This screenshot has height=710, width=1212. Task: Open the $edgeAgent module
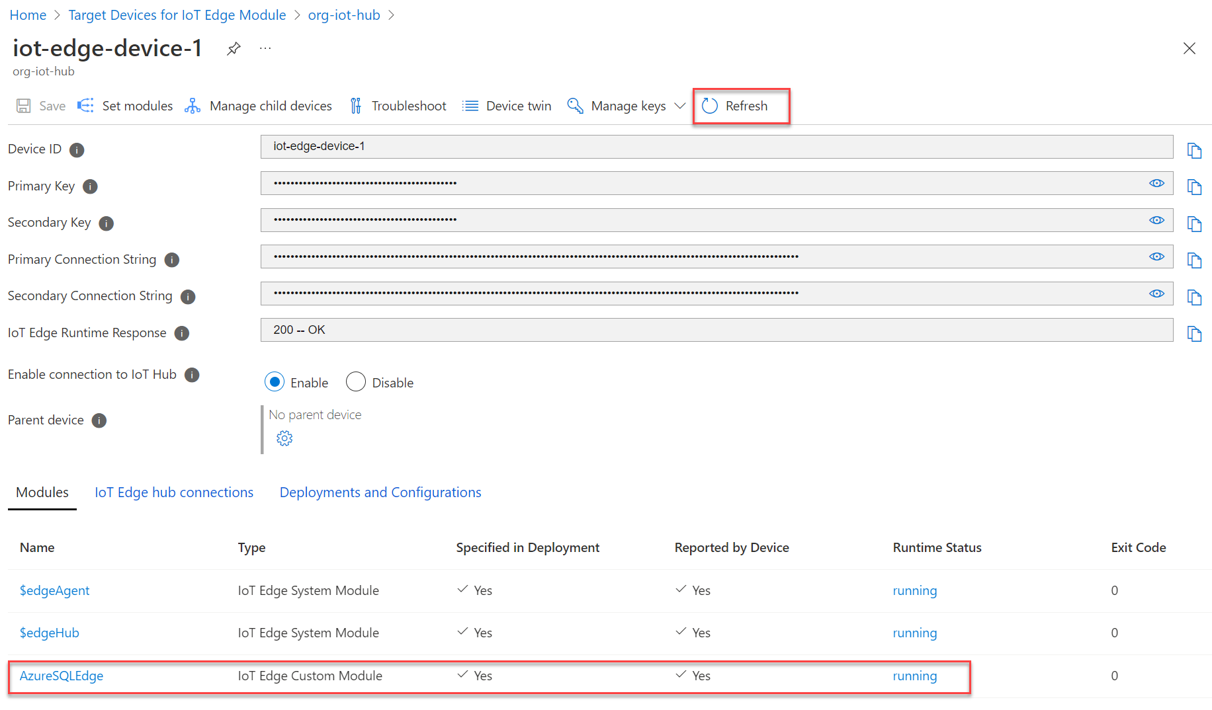pyautogui.click(x=54, y=590)
